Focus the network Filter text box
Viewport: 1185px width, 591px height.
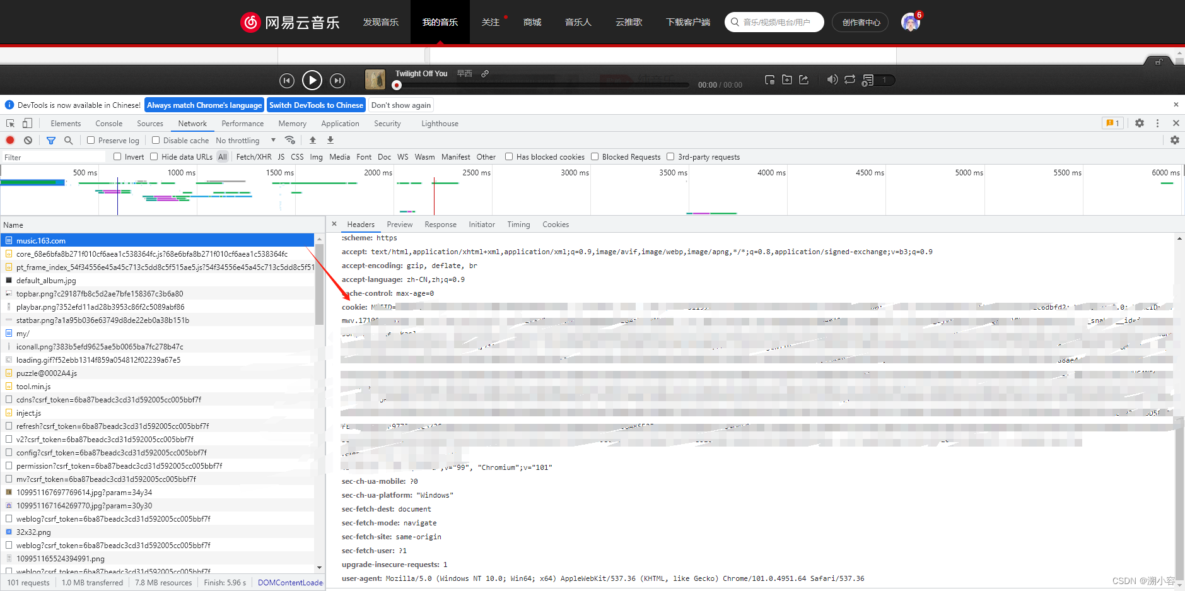[54, 157]
